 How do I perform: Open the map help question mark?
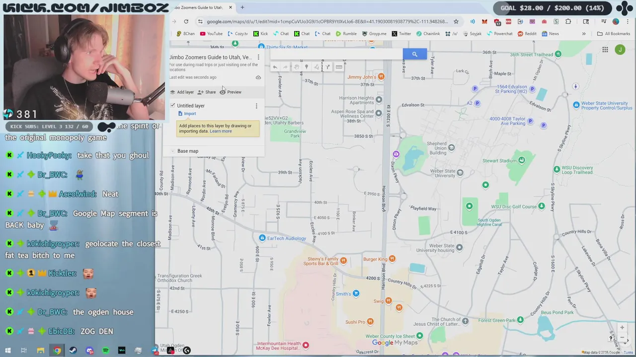(611, 339)
